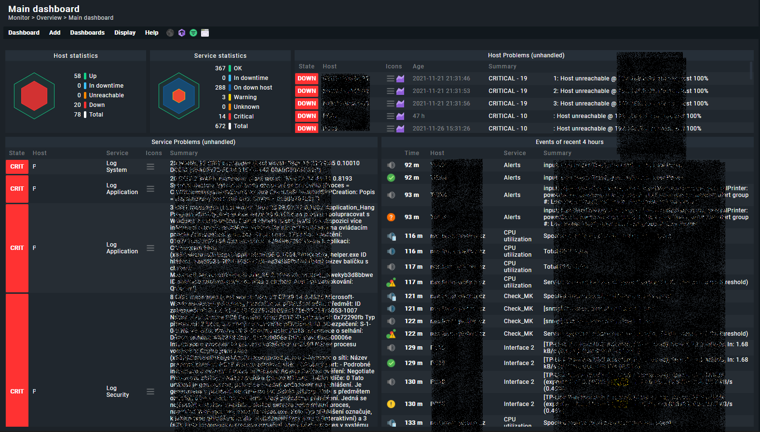Open the Dashboards menu
This screenshot has width=760, height=432.
(x=87, y=33)
